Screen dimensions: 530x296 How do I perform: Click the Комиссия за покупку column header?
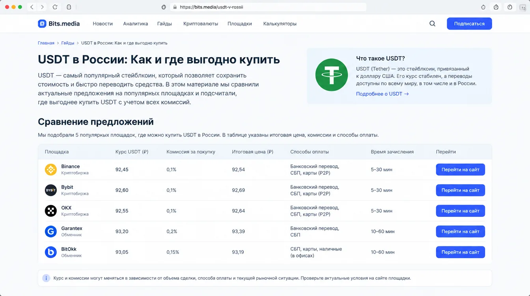click(x=191, y=152)
